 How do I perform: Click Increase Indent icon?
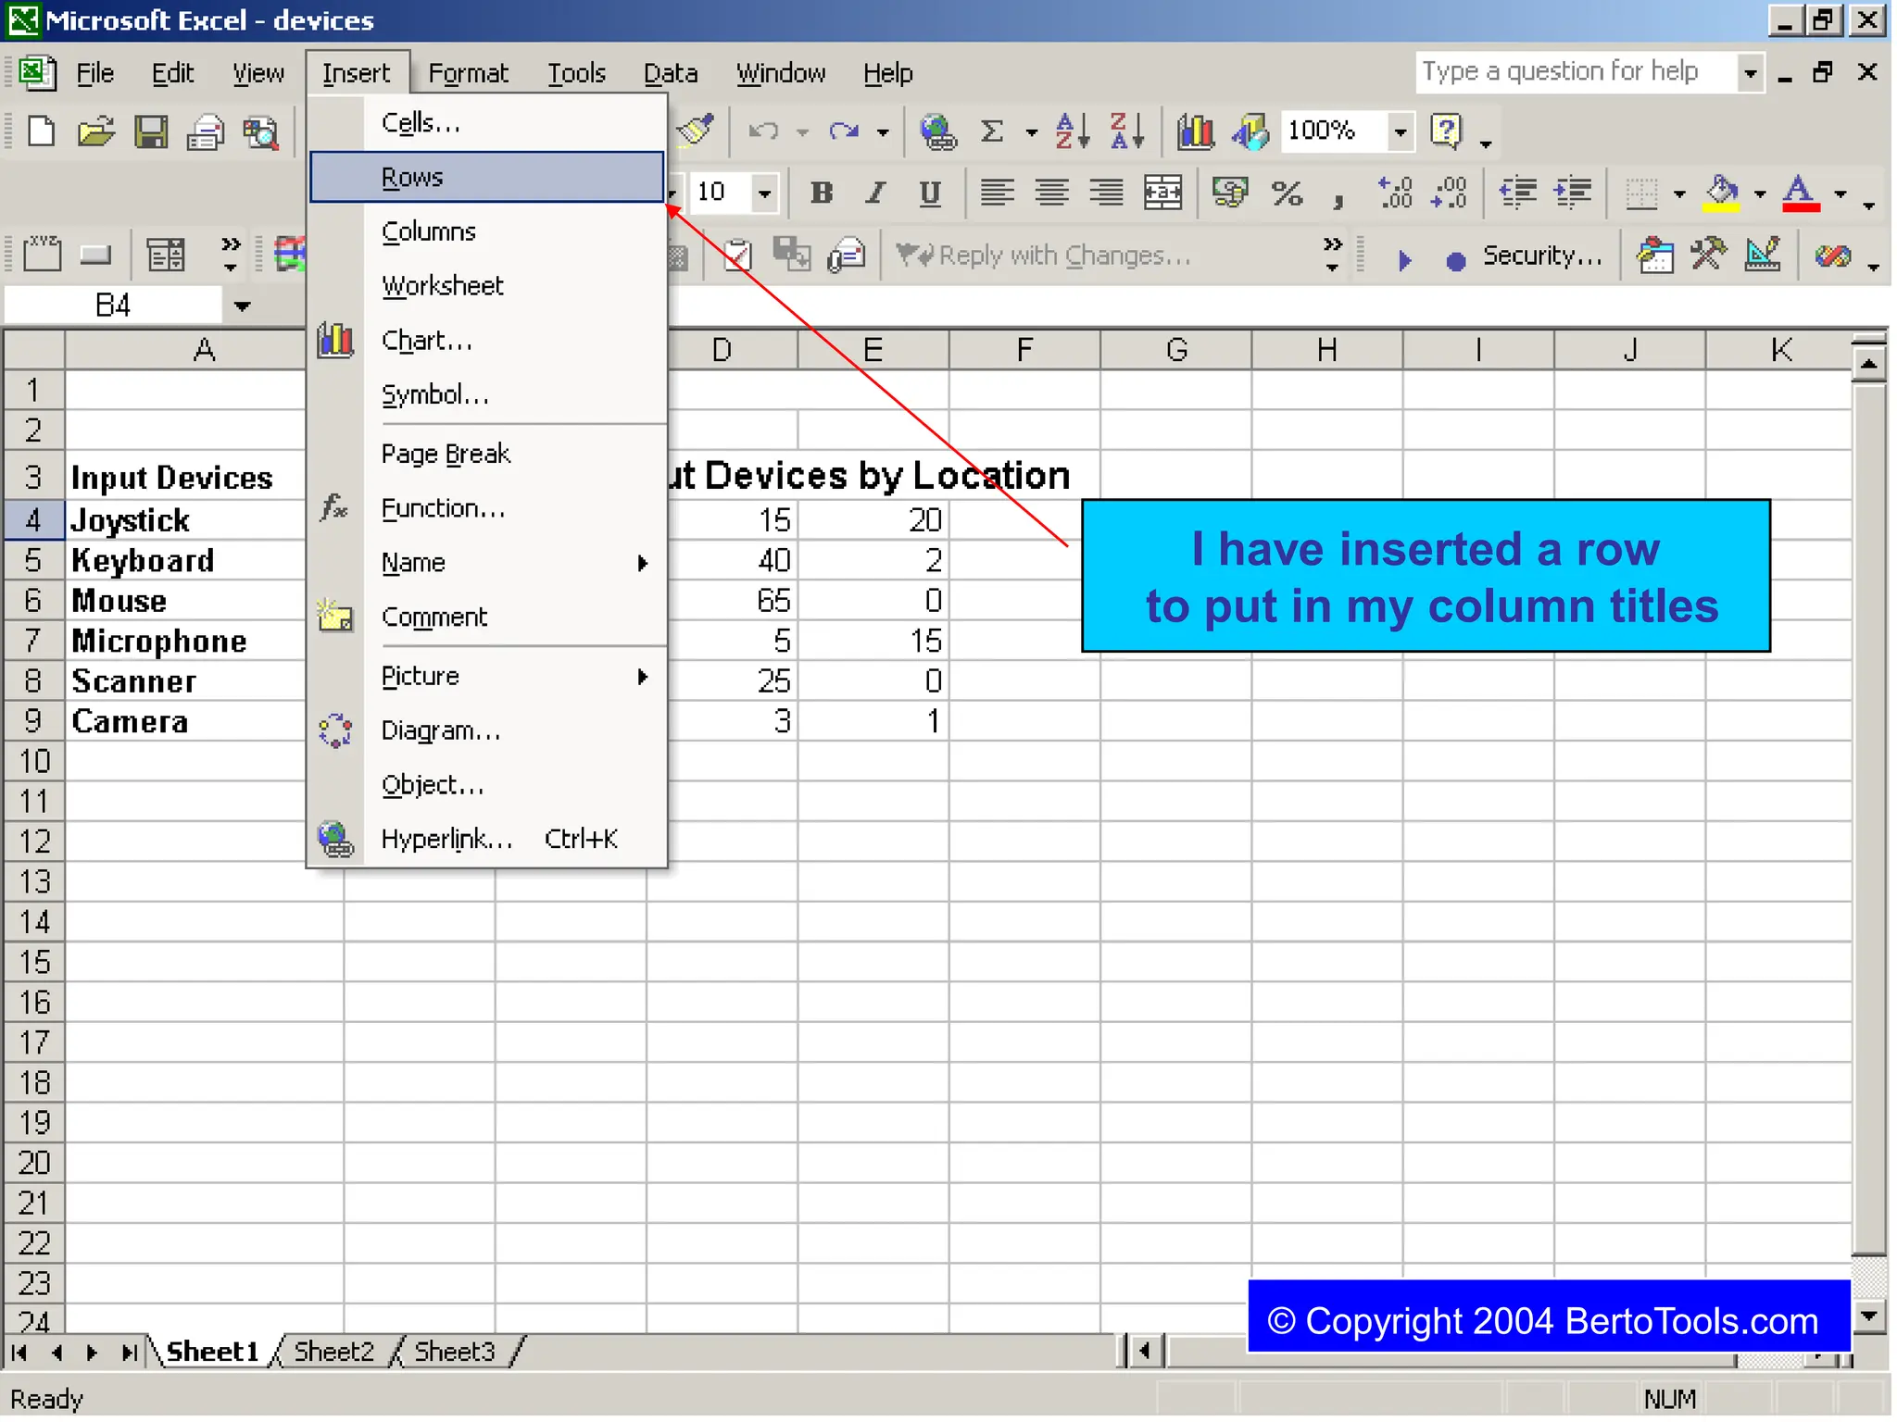[1573, 193]
